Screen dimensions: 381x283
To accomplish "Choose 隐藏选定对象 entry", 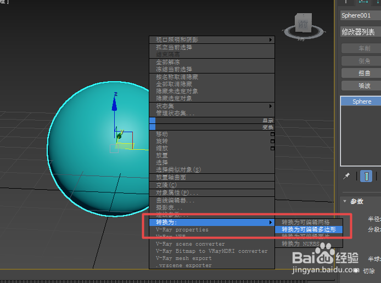I will [x=212, y=98].
